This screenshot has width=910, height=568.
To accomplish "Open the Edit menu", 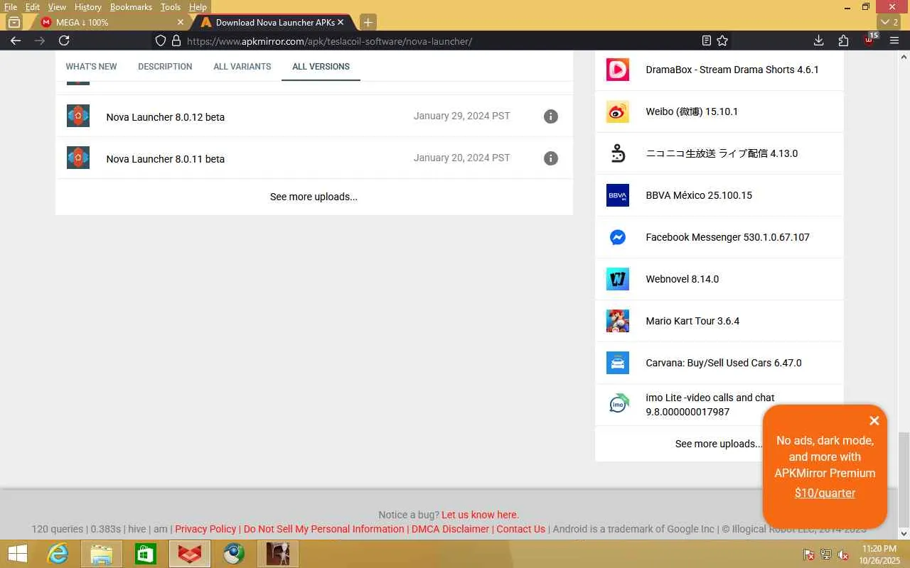I will [33, 7].
